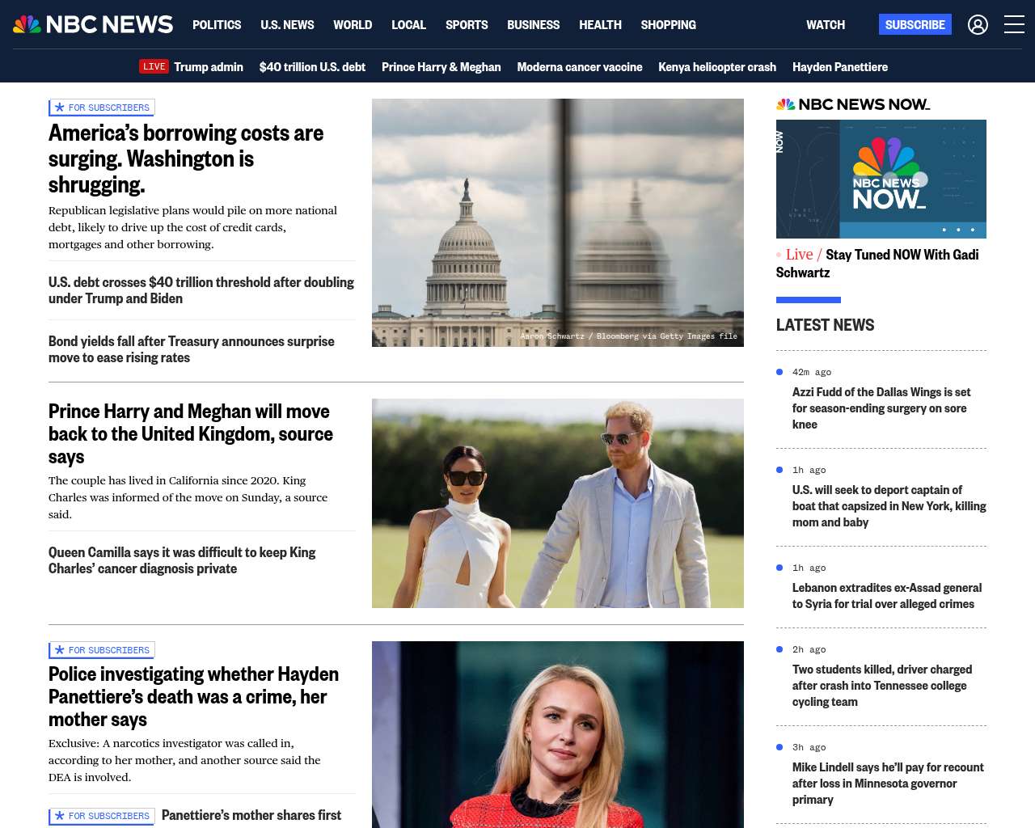Viewport: 1035px width, 828px height.
Task: Open Bond yields fall after Treasury story
Action: coord(192,349)
